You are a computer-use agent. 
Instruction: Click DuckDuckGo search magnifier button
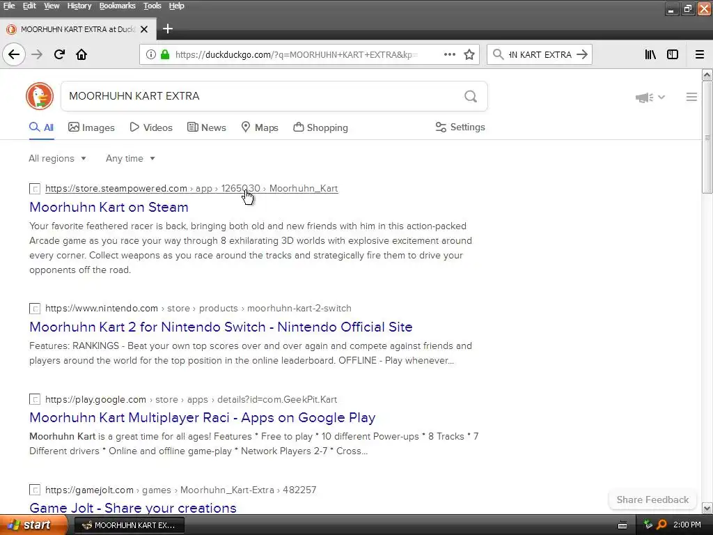[x=471, y=96]
